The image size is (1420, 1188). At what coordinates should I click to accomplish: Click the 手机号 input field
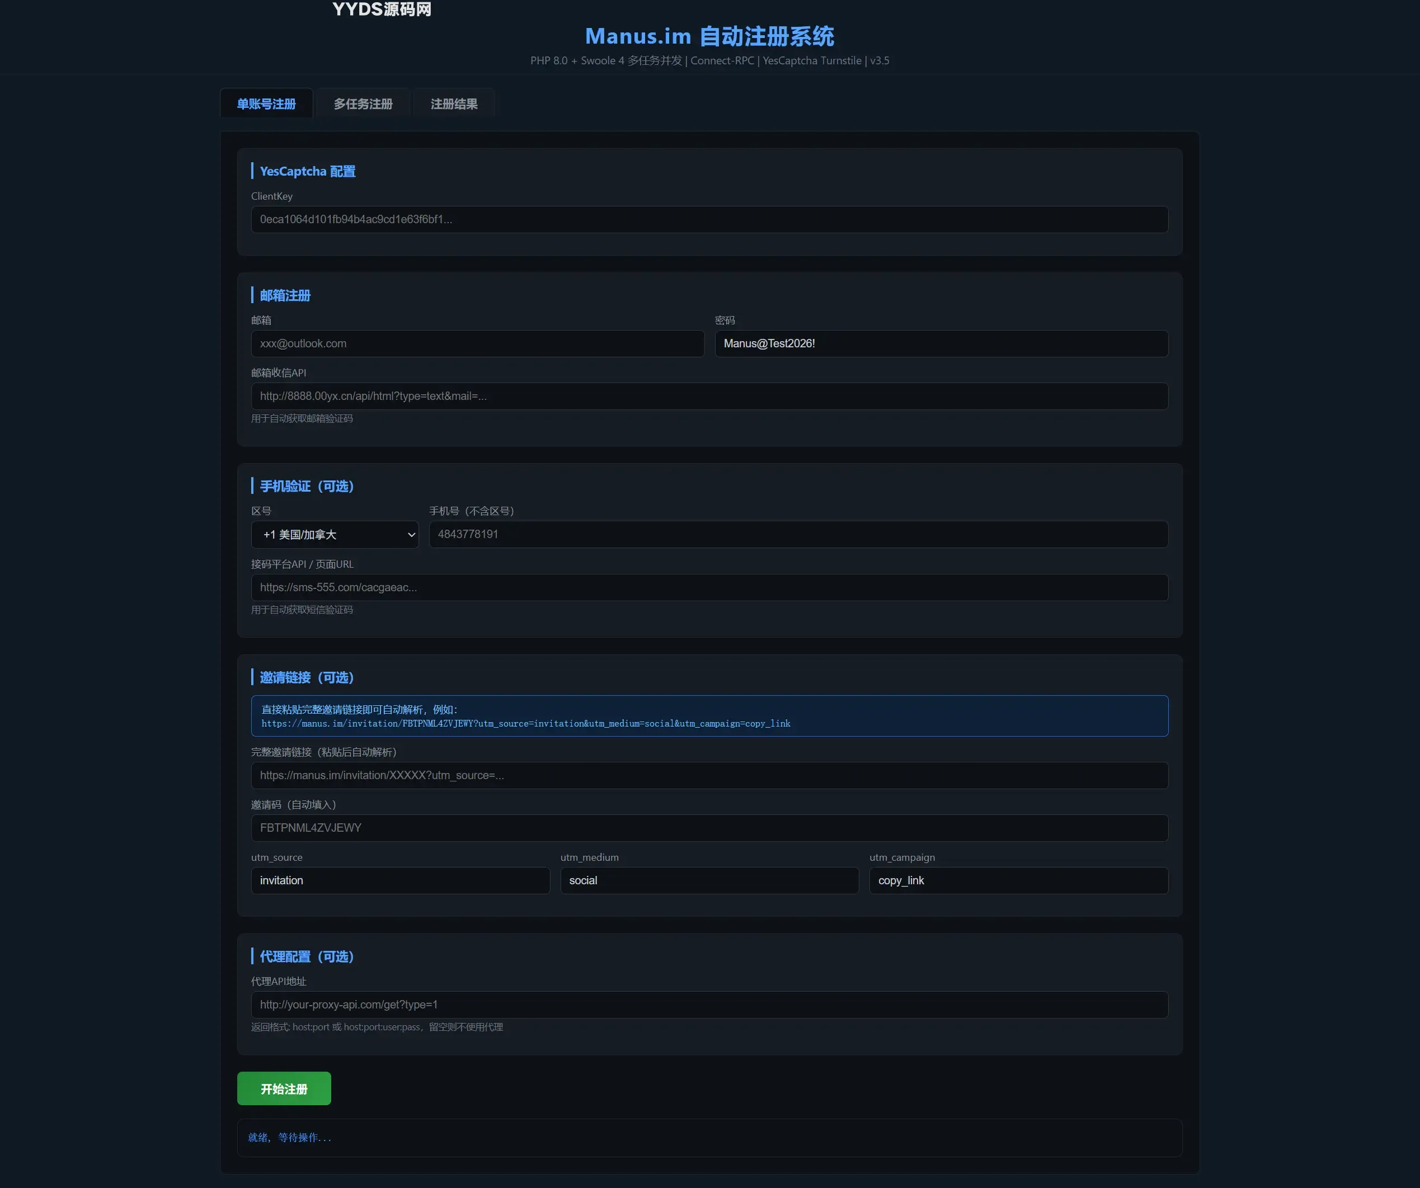[798, 534]
